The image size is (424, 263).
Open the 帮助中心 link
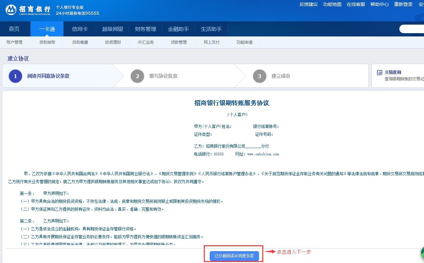pyautogui.click(x=380, y=4)
